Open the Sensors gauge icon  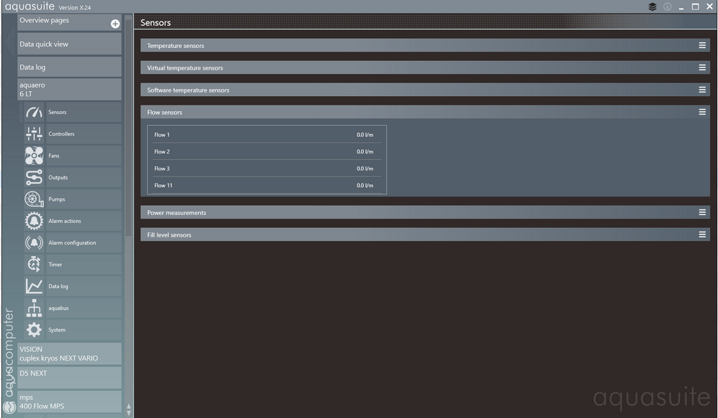tap(34, 112)
